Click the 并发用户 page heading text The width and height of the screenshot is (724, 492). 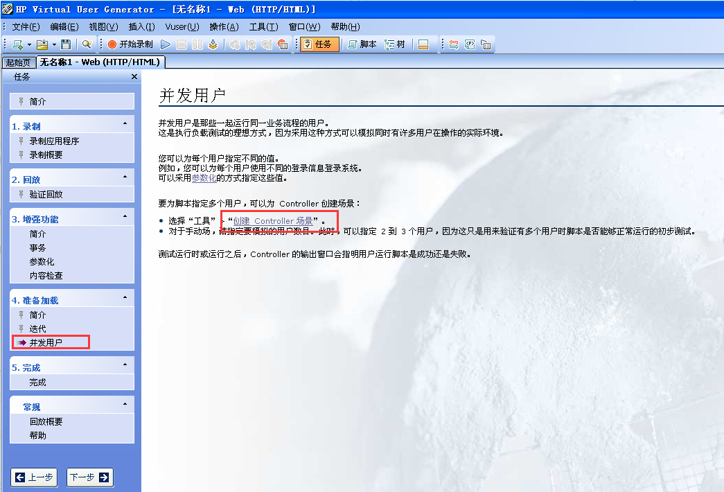coord(192,95)
